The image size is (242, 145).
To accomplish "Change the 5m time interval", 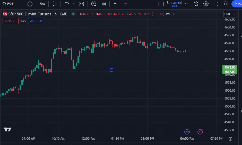I will pyautogui.click(x=42, y=4).
